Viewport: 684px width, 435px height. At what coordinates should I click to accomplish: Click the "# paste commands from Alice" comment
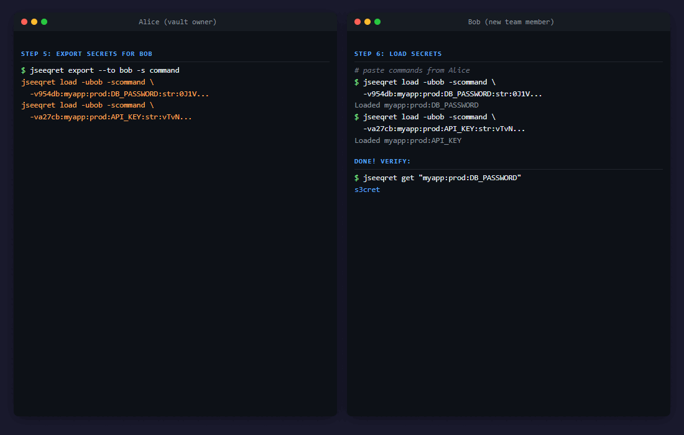(x=412, y=70)
